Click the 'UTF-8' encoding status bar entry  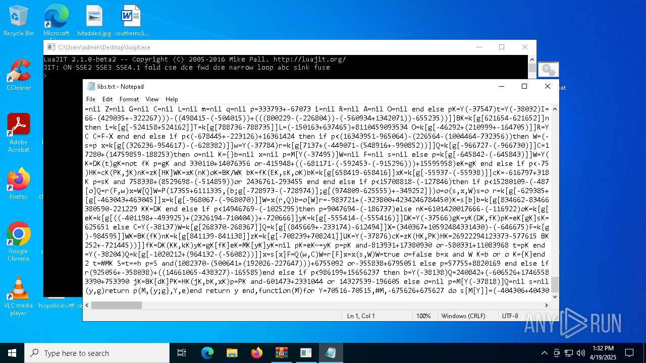(510, 316)
